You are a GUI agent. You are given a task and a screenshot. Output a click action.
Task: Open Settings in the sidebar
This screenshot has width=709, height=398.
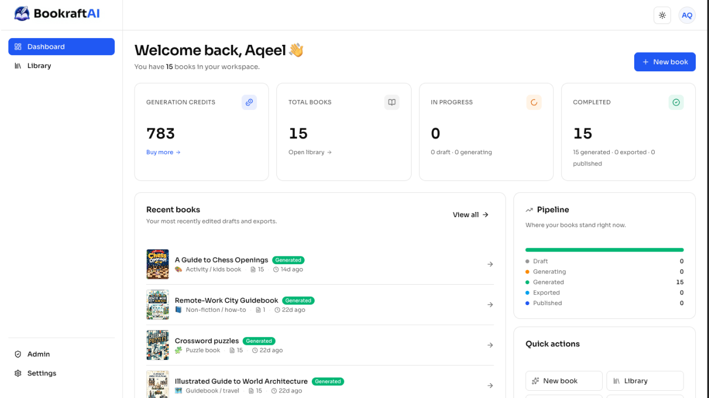click(x=61, y=373)
